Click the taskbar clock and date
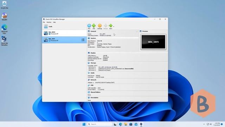 coord(217,124)
